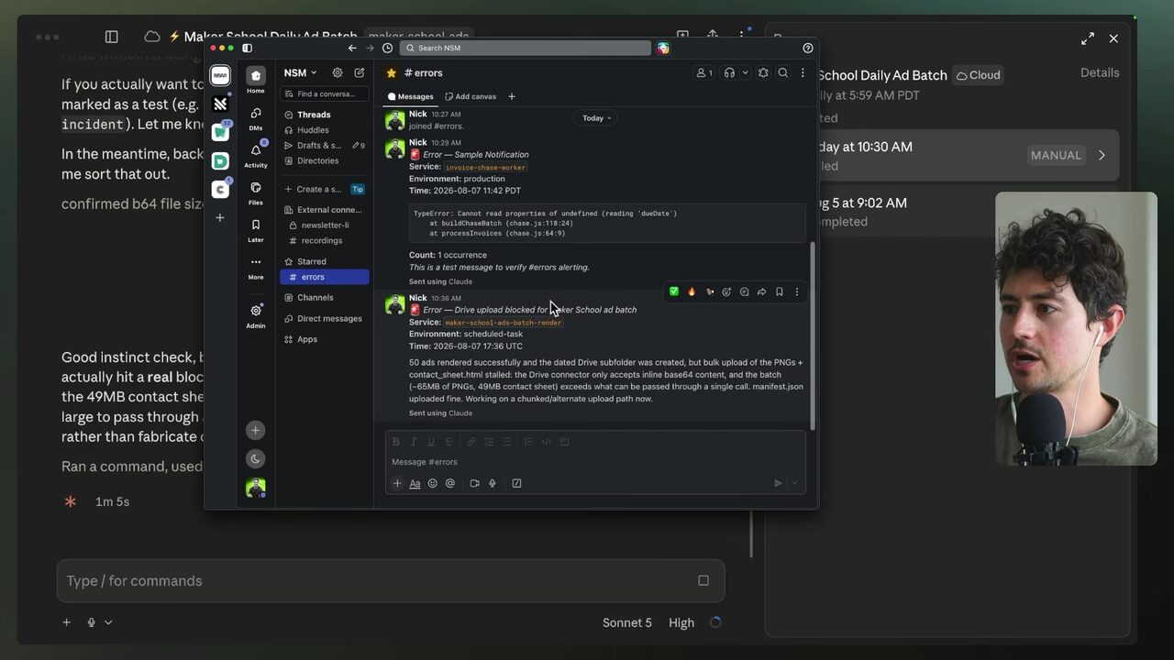Image resolution: width=1174 pixels, height=660 pixels.
Task: Open DMs in the Slack sidebar
Action: [x=256, y=117]
